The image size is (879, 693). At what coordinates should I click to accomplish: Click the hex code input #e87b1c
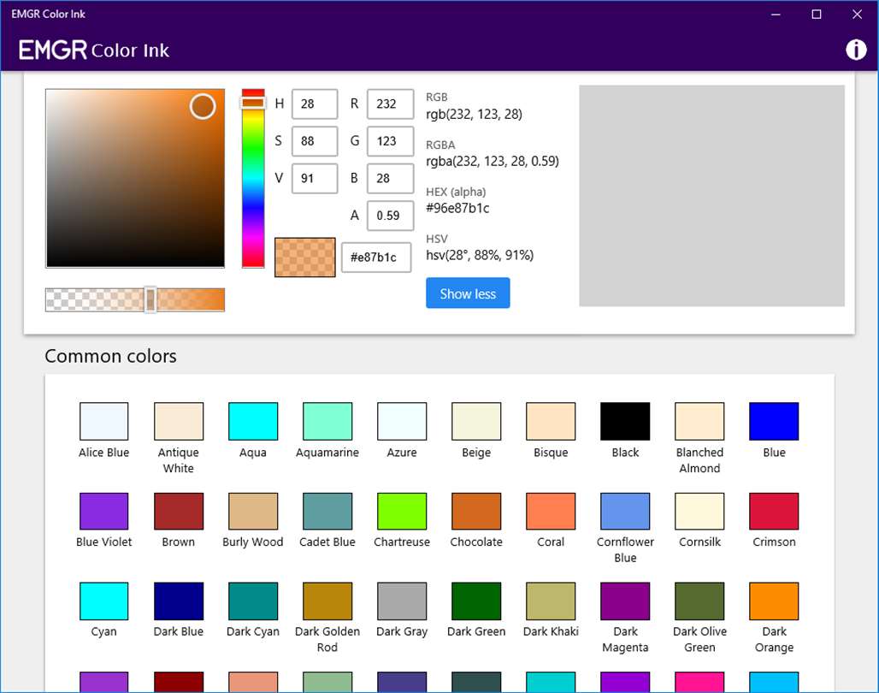click(x=376, y=257)
